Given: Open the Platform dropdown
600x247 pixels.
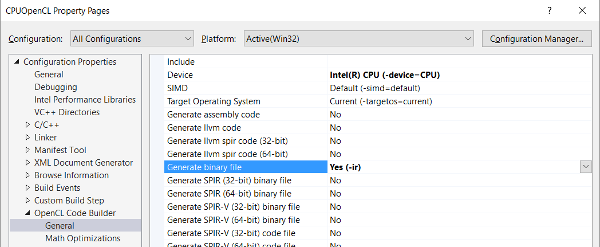Looking at the screenshot, I should pyautogui.click(x=358, y=39).
